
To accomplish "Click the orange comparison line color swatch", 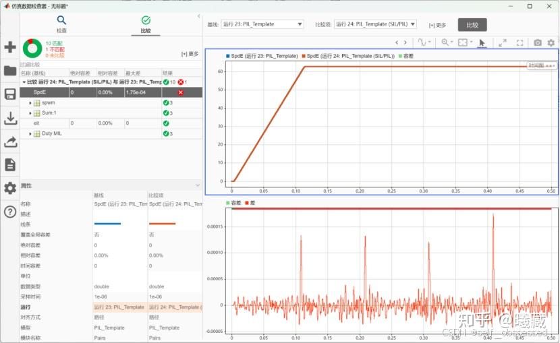I will (163, 224).
